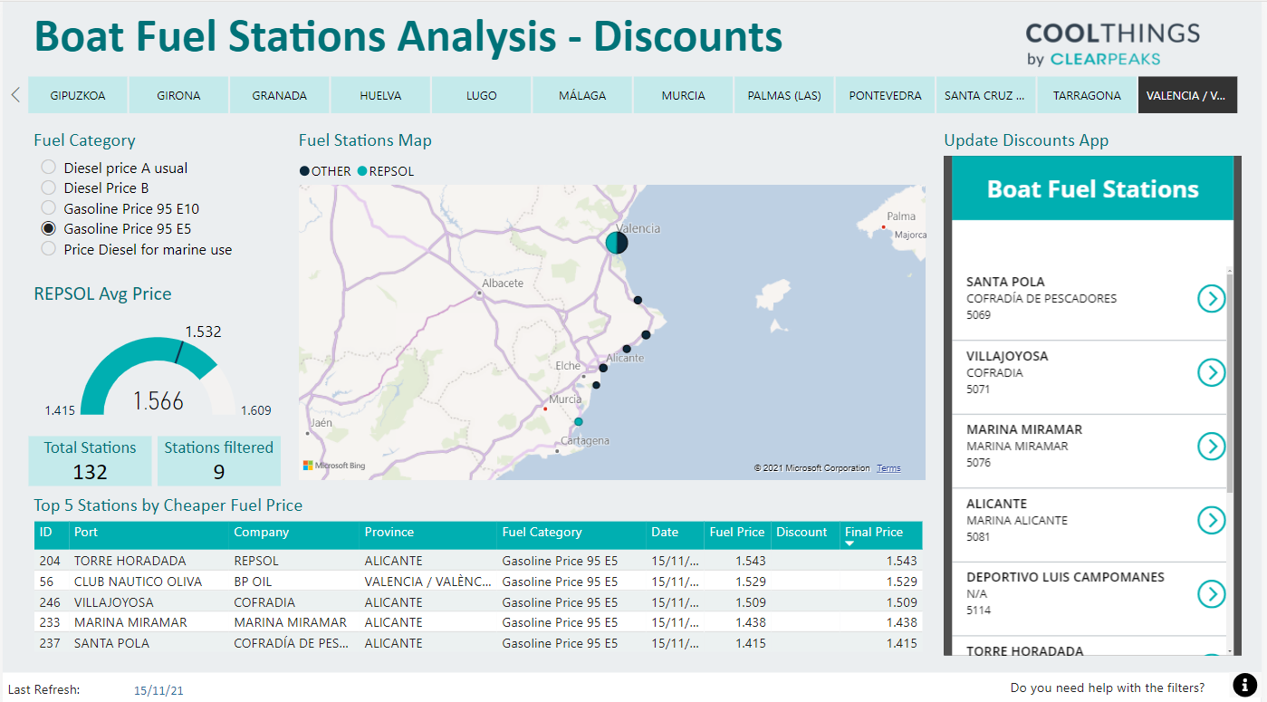Image resolution: width=1267 pixels, height=702 pixels.
Task: Click Final Price value 1.543
Action: coord(902,561)
